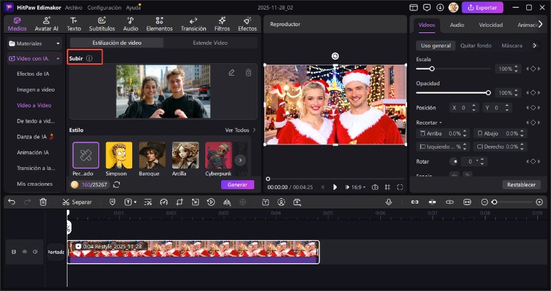Take a snapshot of the preview
Image resolution: width=551 pixels, height=291 pixels.
click(x=375, y=187)
